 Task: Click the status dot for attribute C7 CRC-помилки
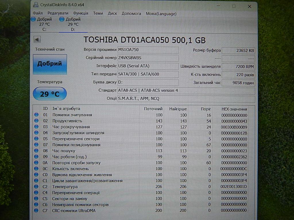click(36, 211)
